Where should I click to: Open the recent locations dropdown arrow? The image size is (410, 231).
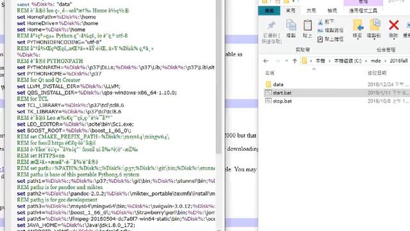coord(286,61)
